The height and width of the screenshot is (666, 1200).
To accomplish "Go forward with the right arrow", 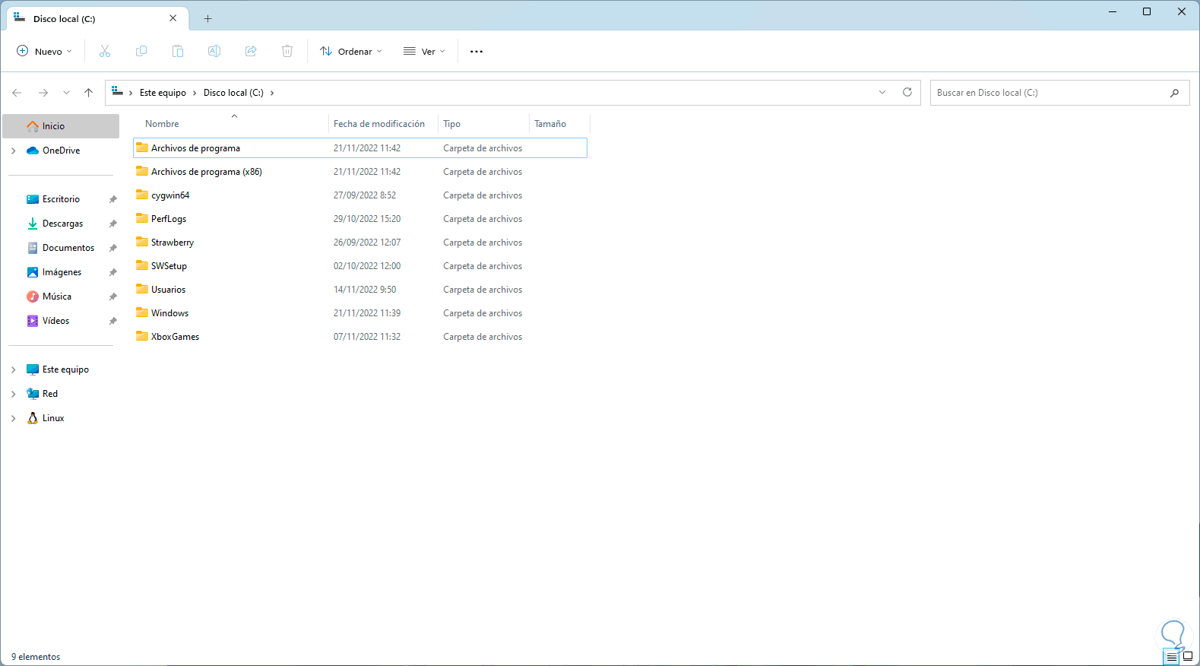I will (43, 93).
